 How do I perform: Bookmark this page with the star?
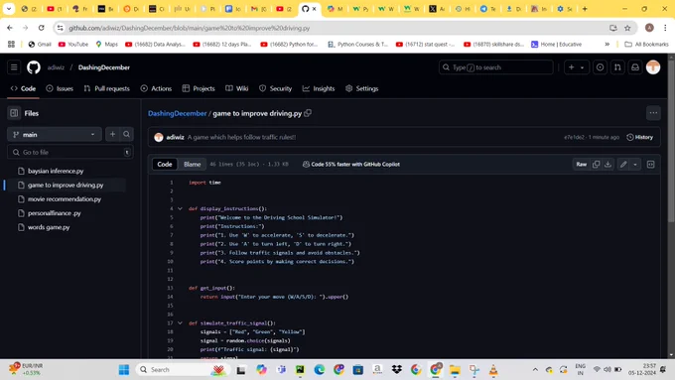[x=627, y=28]
